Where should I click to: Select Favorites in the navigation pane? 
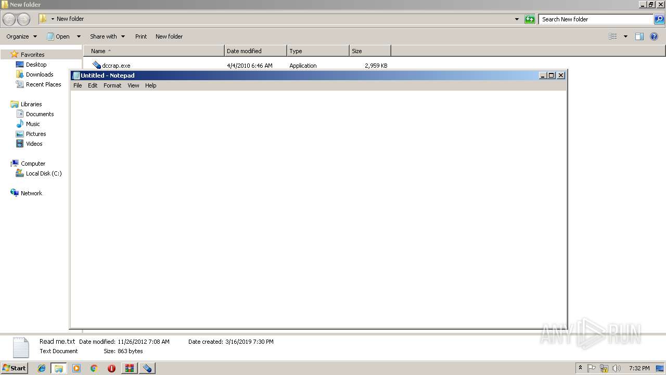tap(32, 55)
